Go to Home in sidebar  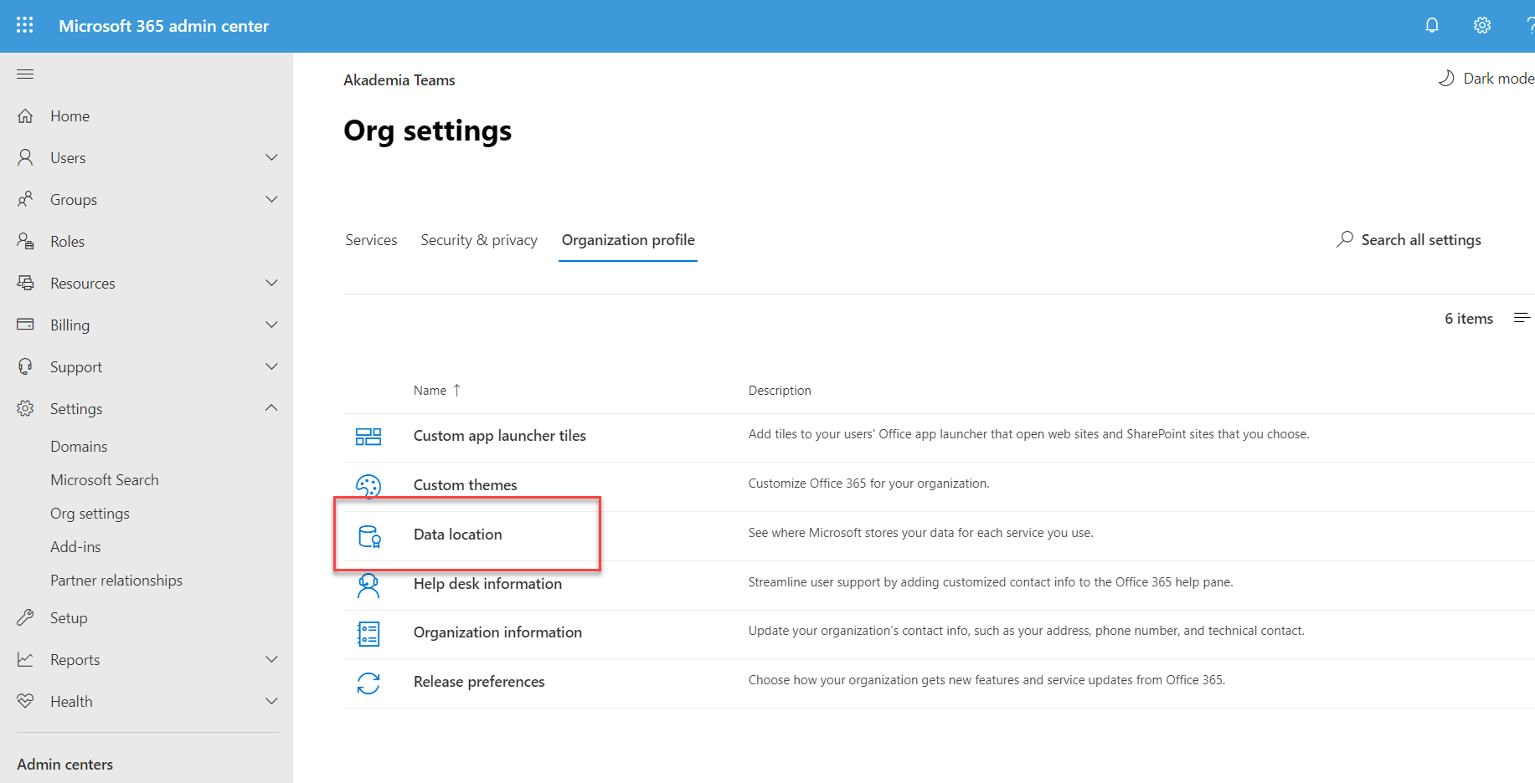tap(70, 116)
